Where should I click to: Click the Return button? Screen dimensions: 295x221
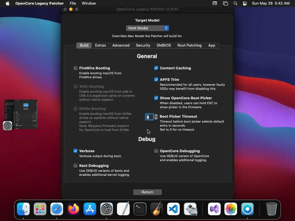click(147, 192)
